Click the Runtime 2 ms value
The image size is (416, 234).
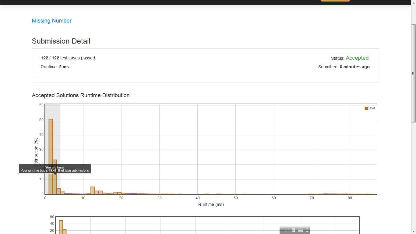pyautogui.click(x=64, y=67)
